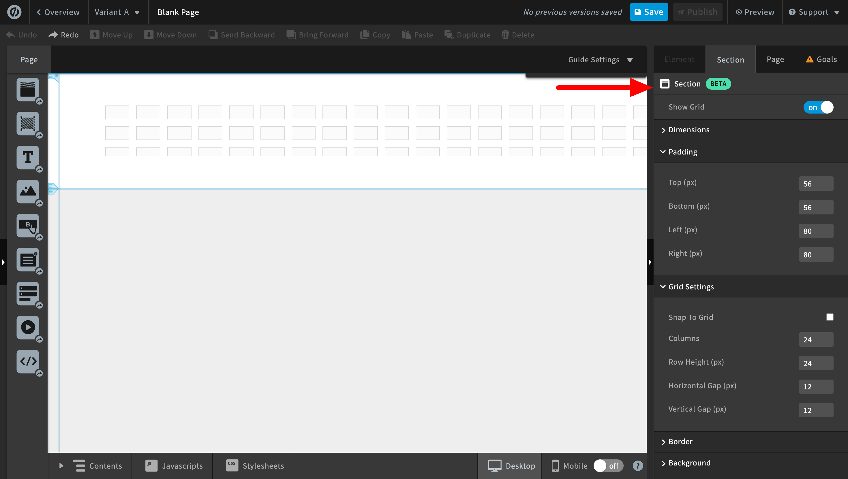Image resolution: width=848 pixels, height=479 pixels.
Task: Open the Guide Settings dropdown
Action: pos(600,60)
